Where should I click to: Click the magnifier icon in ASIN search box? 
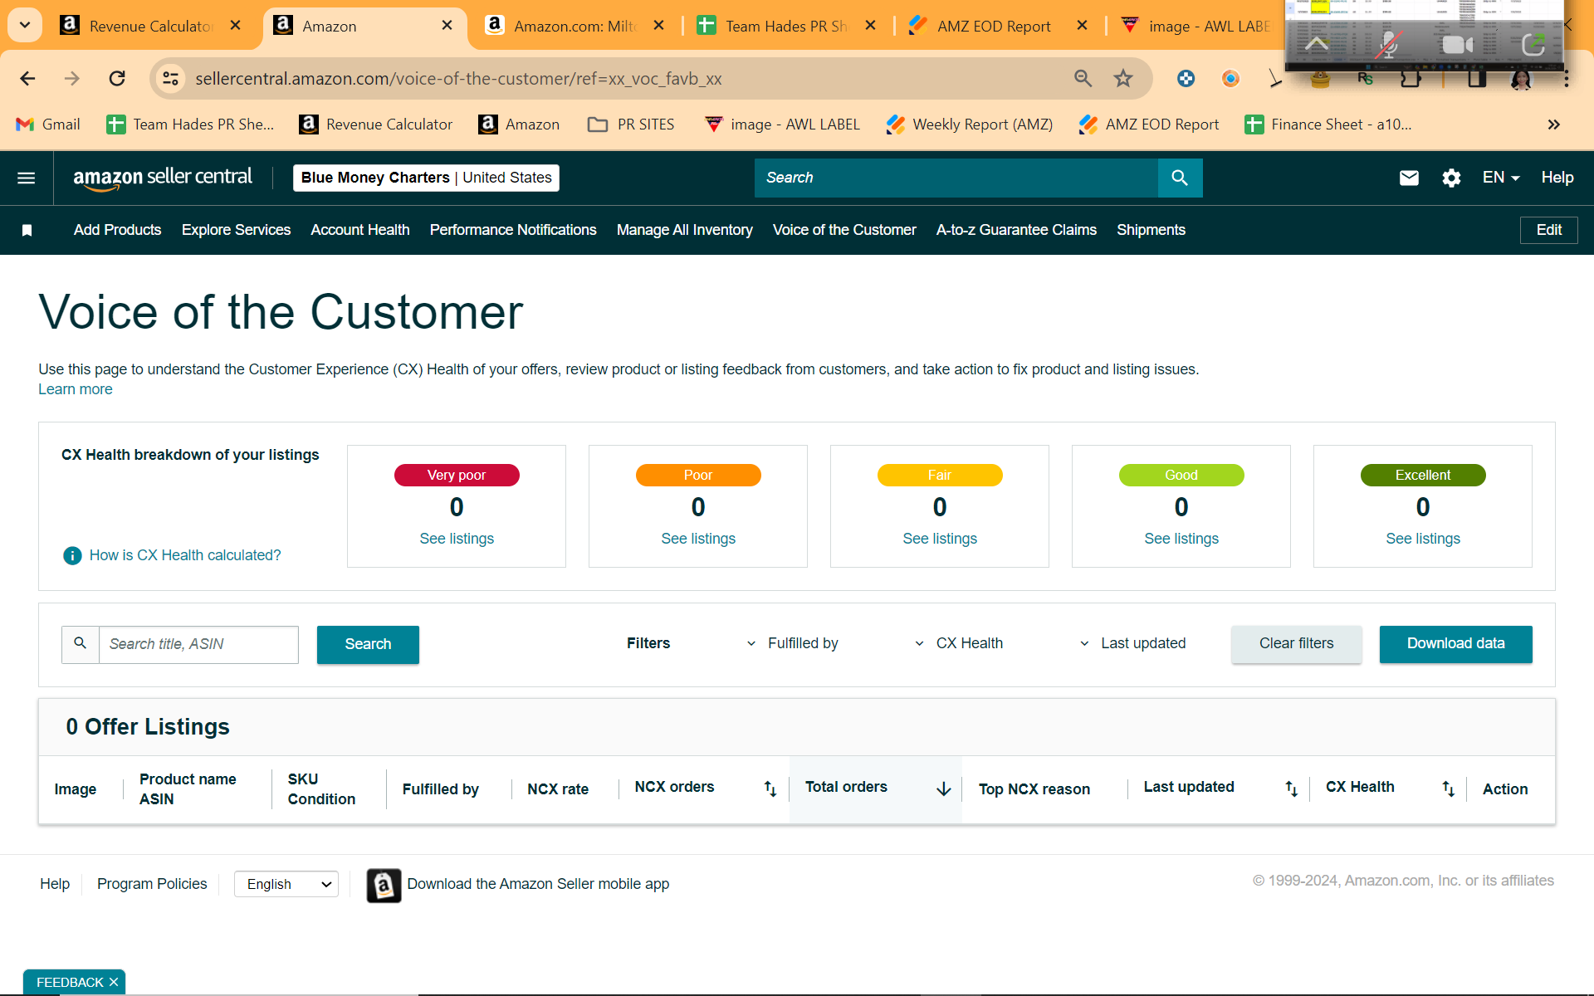click(81, 644)
